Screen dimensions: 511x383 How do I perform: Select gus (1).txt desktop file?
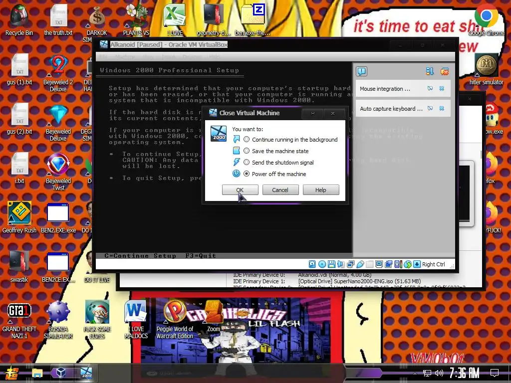point(19,70)
